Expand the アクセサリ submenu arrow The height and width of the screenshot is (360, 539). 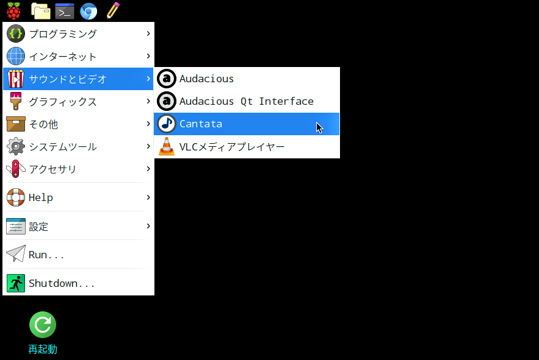point(148,169)
